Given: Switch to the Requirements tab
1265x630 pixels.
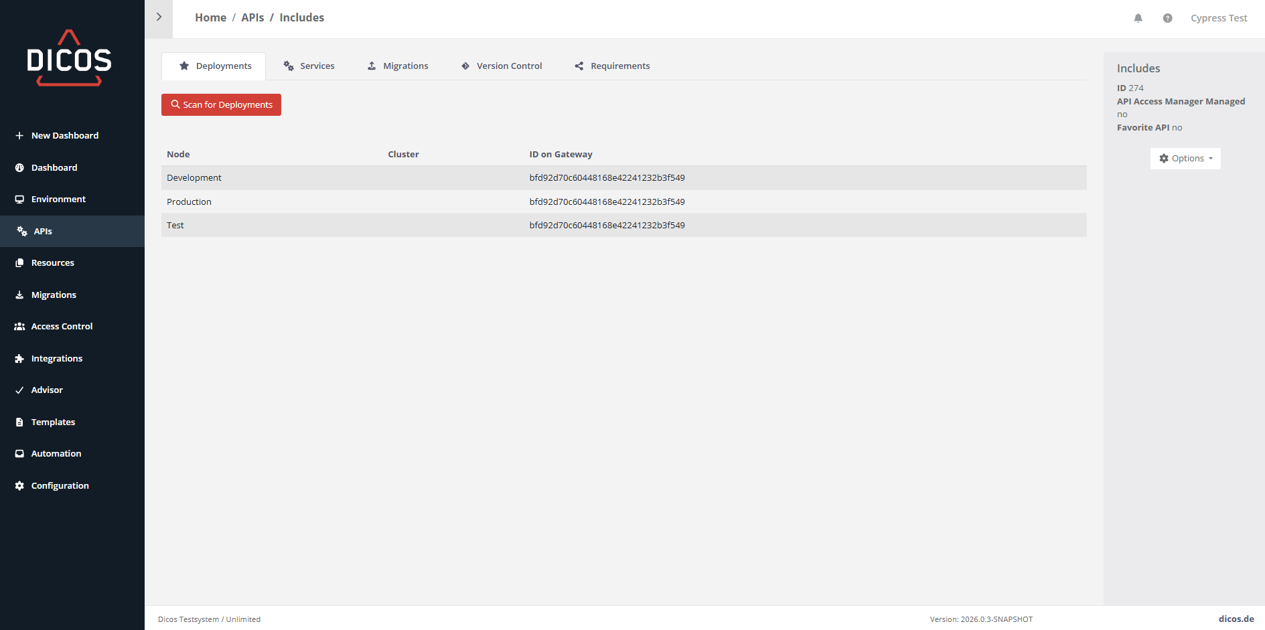Looking at the screenshot, I should click(612, 66).
